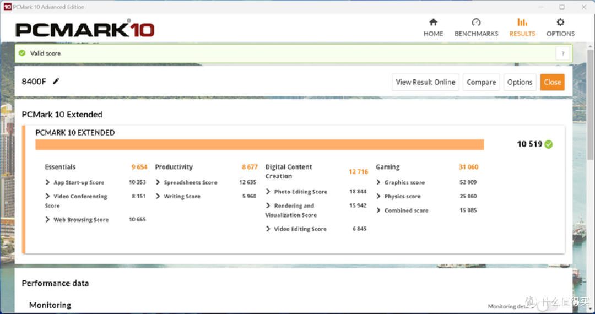Click the Monitoring heading
This screenshot has width=595, height=314.
pos(50,305)
